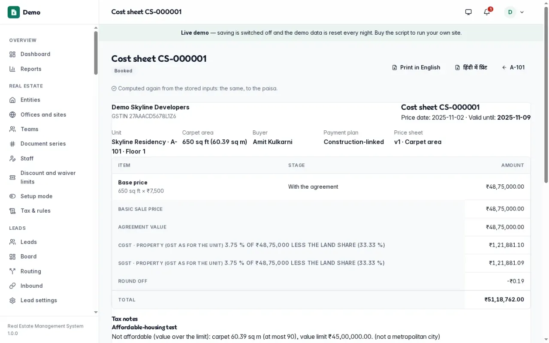This screenshot has width=549, height=343.
Task: Click the CGST amount ₹1,21,881.10
Action: point(507,245)
